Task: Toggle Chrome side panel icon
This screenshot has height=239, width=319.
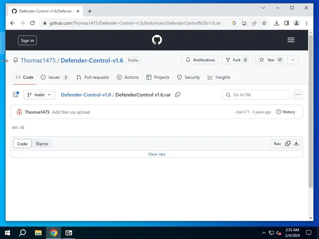Action: pyautogui.click(x=287, y=23)
